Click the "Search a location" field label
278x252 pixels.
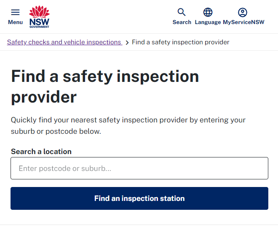pyautogui.click(x=41, y=152)
